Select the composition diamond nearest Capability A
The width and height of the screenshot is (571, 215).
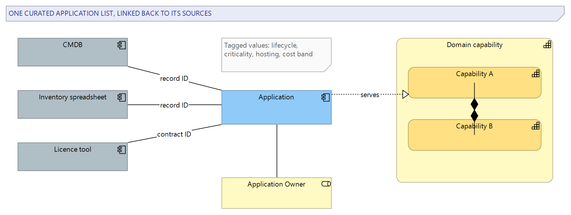pos(475,104)
